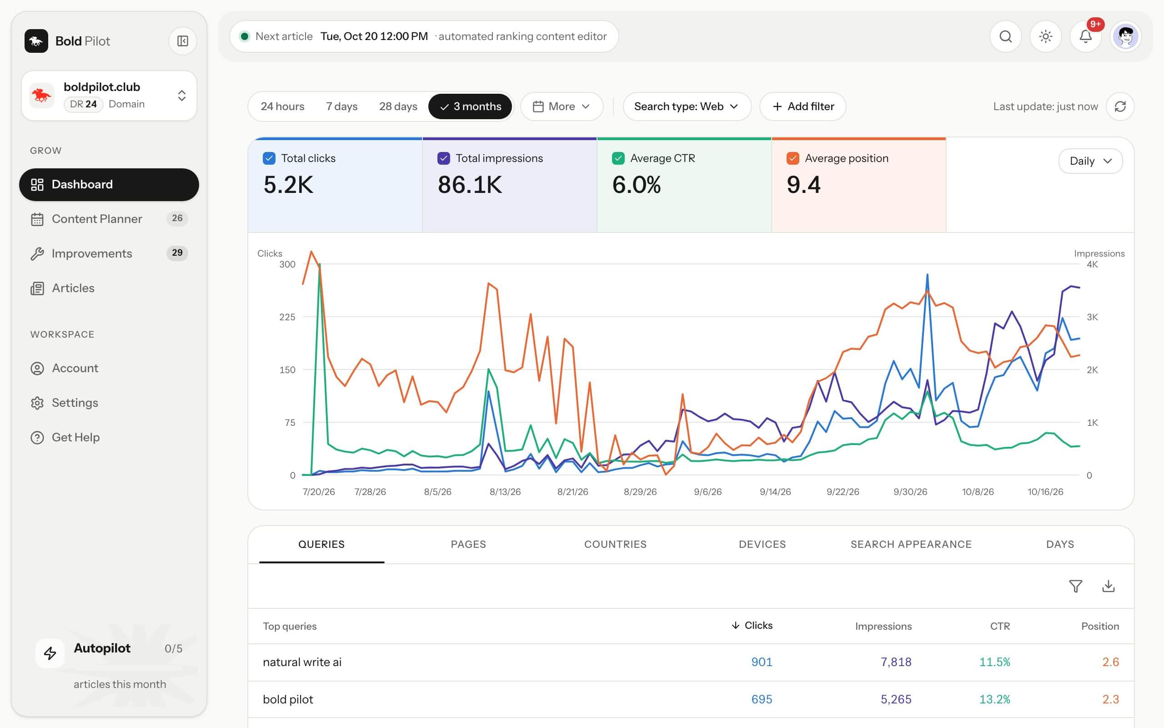Uncheck the Average position checkbox
1164x728 pixels.
tap(793, 158)
